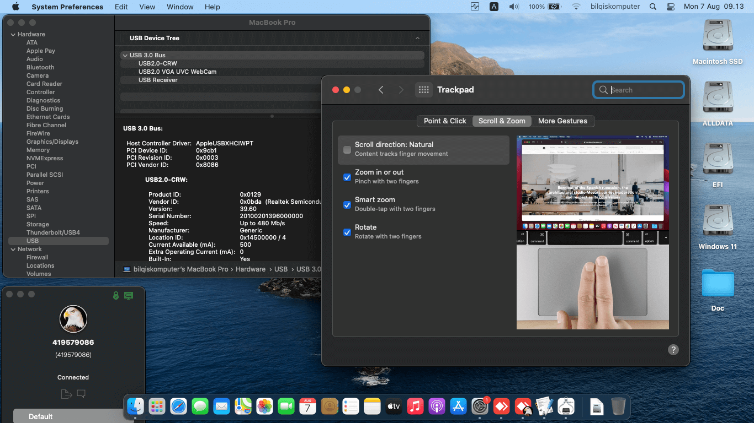Empty-looking Trash icon in the Dock

tap(618, 406)
